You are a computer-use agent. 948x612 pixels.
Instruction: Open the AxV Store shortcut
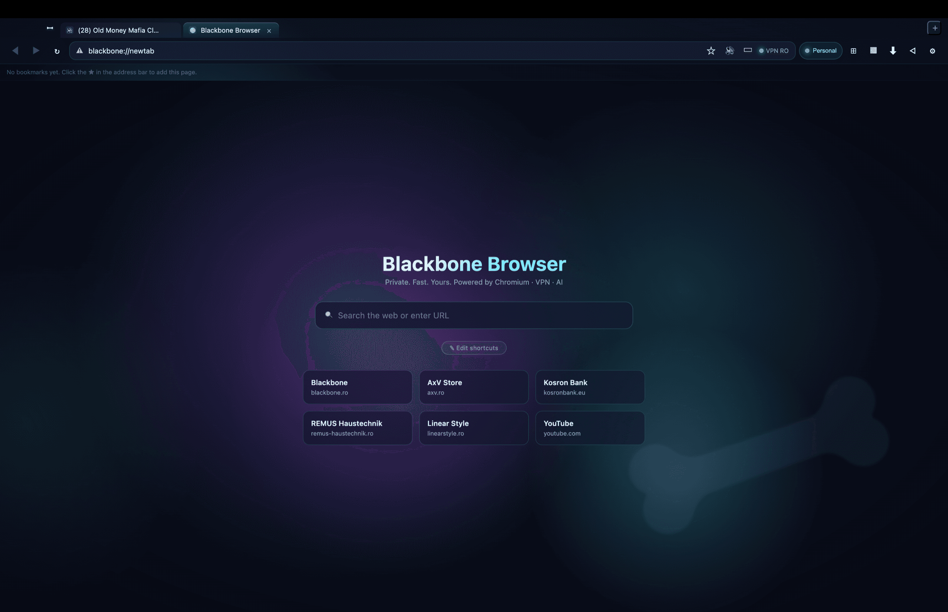(x=474, y=387)
